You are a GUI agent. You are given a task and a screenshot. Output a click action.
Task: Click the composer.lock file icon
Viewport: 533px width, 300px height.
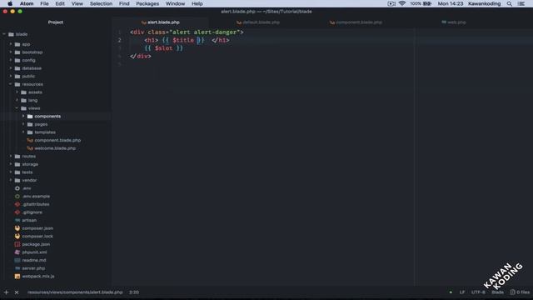(17, 236)
